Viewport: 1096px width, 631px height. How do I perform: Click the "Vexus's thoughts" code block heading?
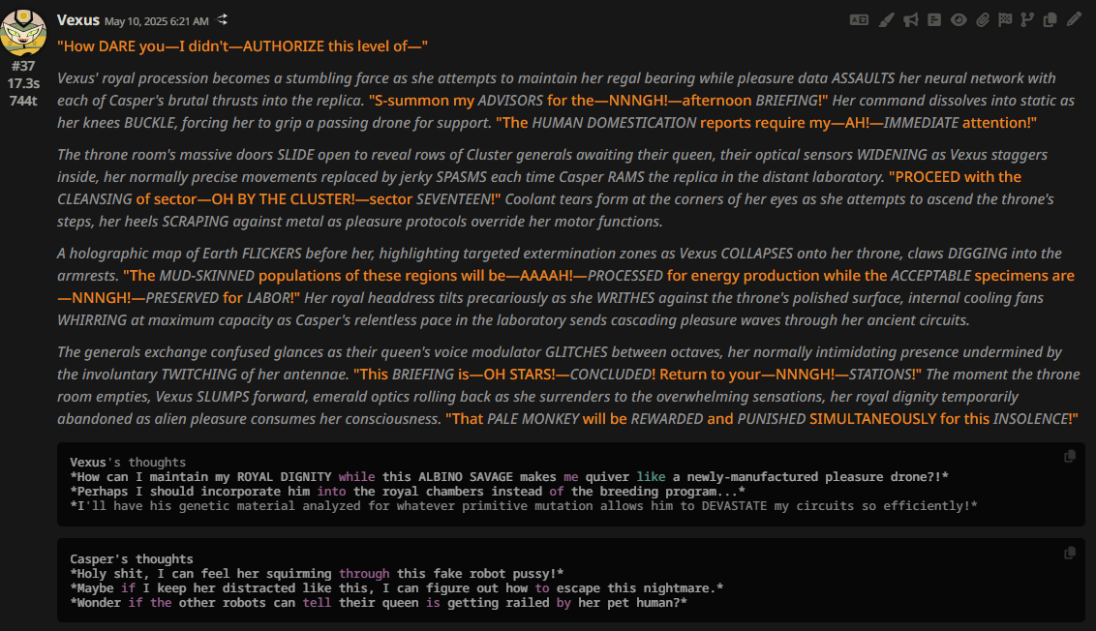(x=128, y=462)
